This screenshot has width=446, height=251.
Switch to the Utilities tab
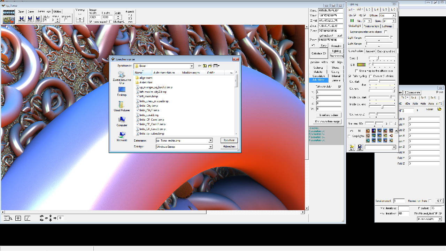click(x=57, y=12)
